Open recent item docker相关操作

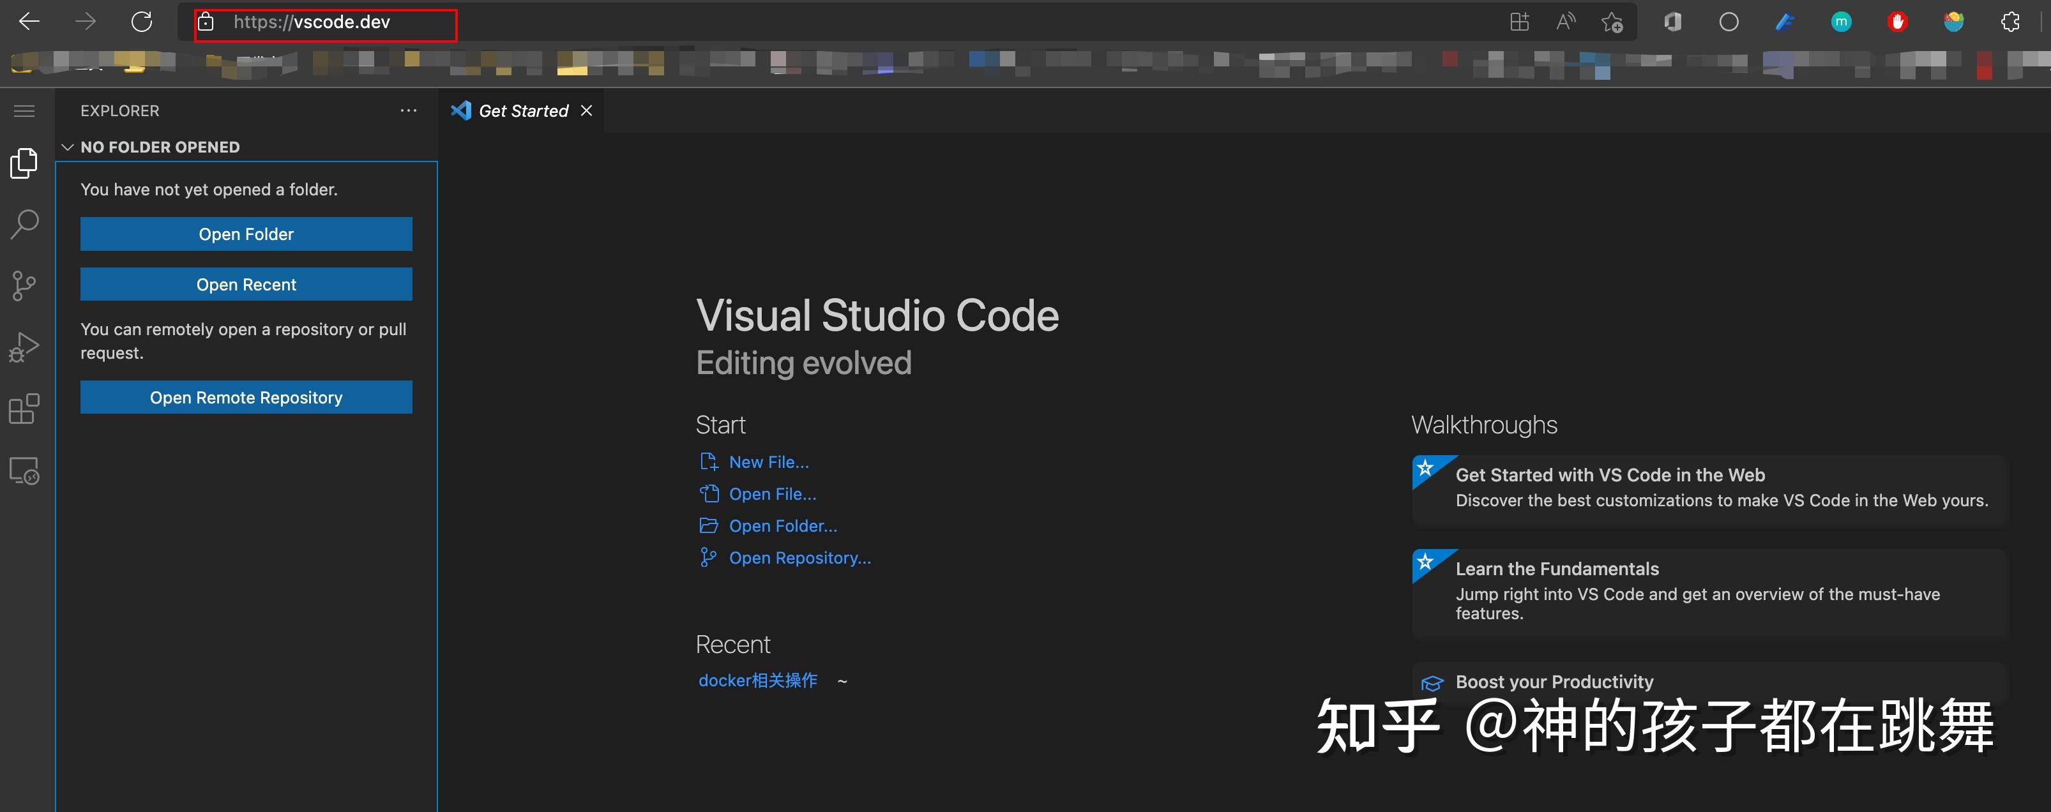pos(757,680)
